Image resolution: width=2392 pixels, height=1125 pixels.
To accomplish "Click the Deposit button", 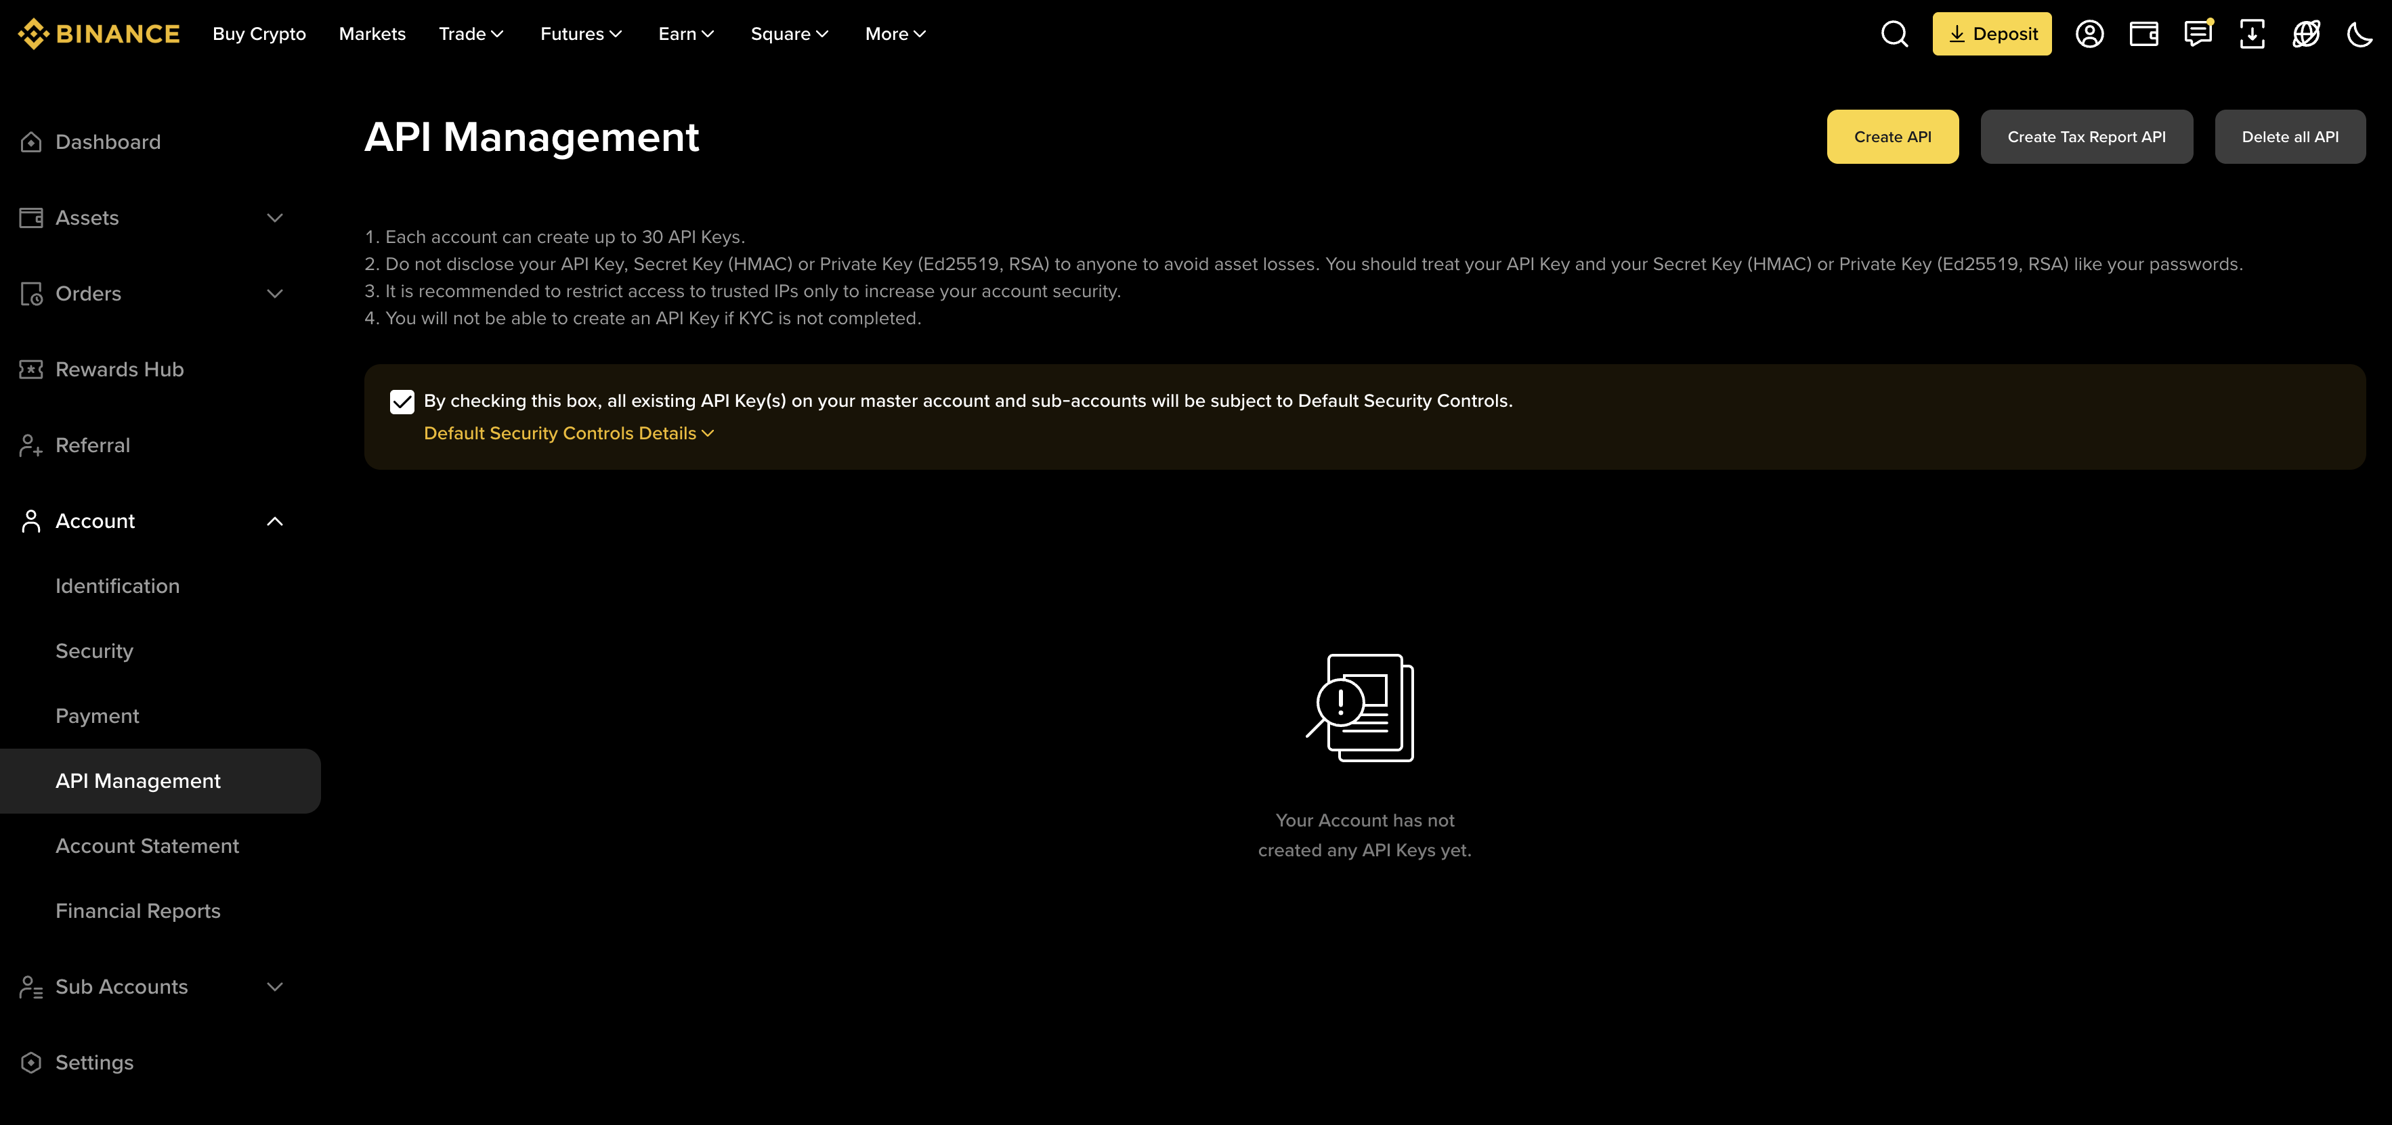I will (x=1992, y=33).
